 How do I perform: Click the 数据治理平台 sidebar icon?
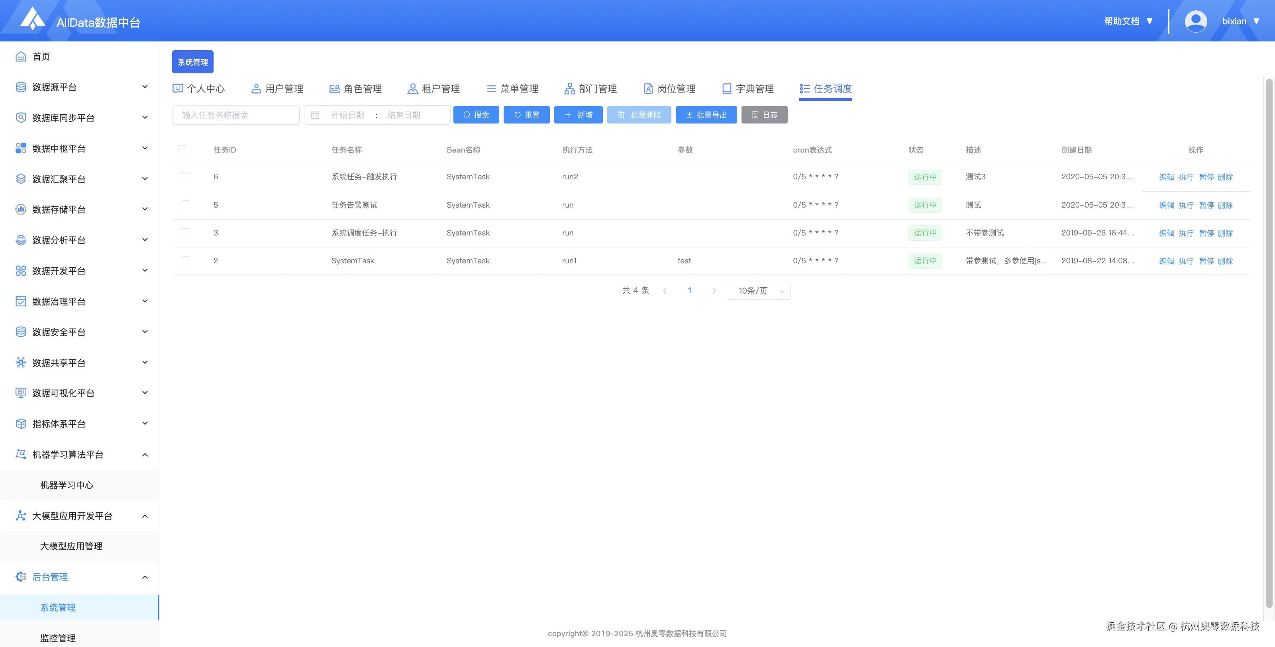tap(21, 302)
